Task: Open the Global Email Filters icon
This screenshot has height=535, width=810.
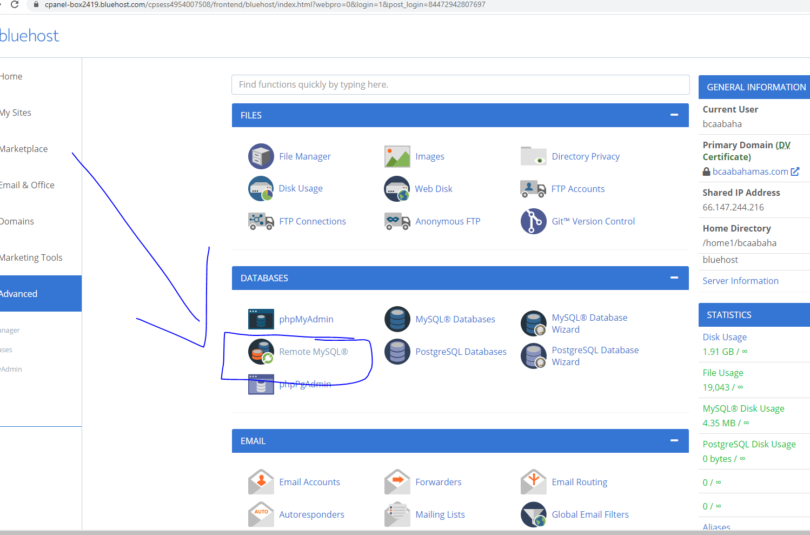Action: (x=533, y=514)
